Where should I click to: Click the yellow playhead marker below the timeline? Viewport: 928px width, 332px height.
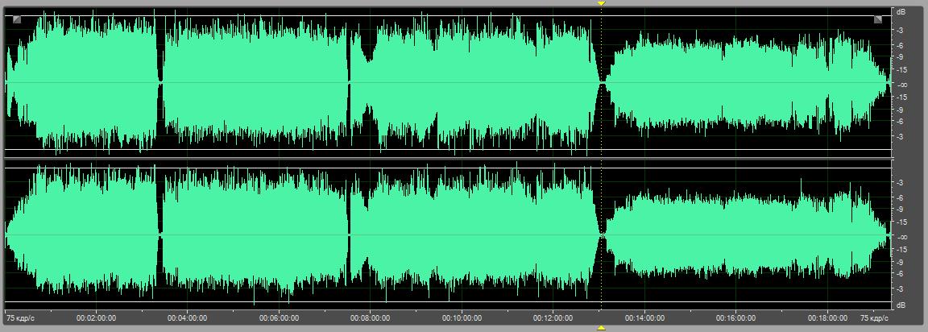tap(601, 328)
